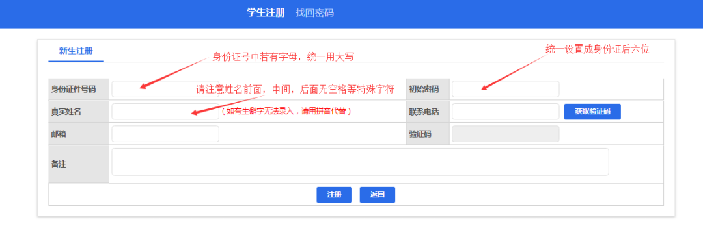The height and width of the screenshot is (250, 703).
Task: Click the 初始密码 label
Action: click(x=424, y=89)
